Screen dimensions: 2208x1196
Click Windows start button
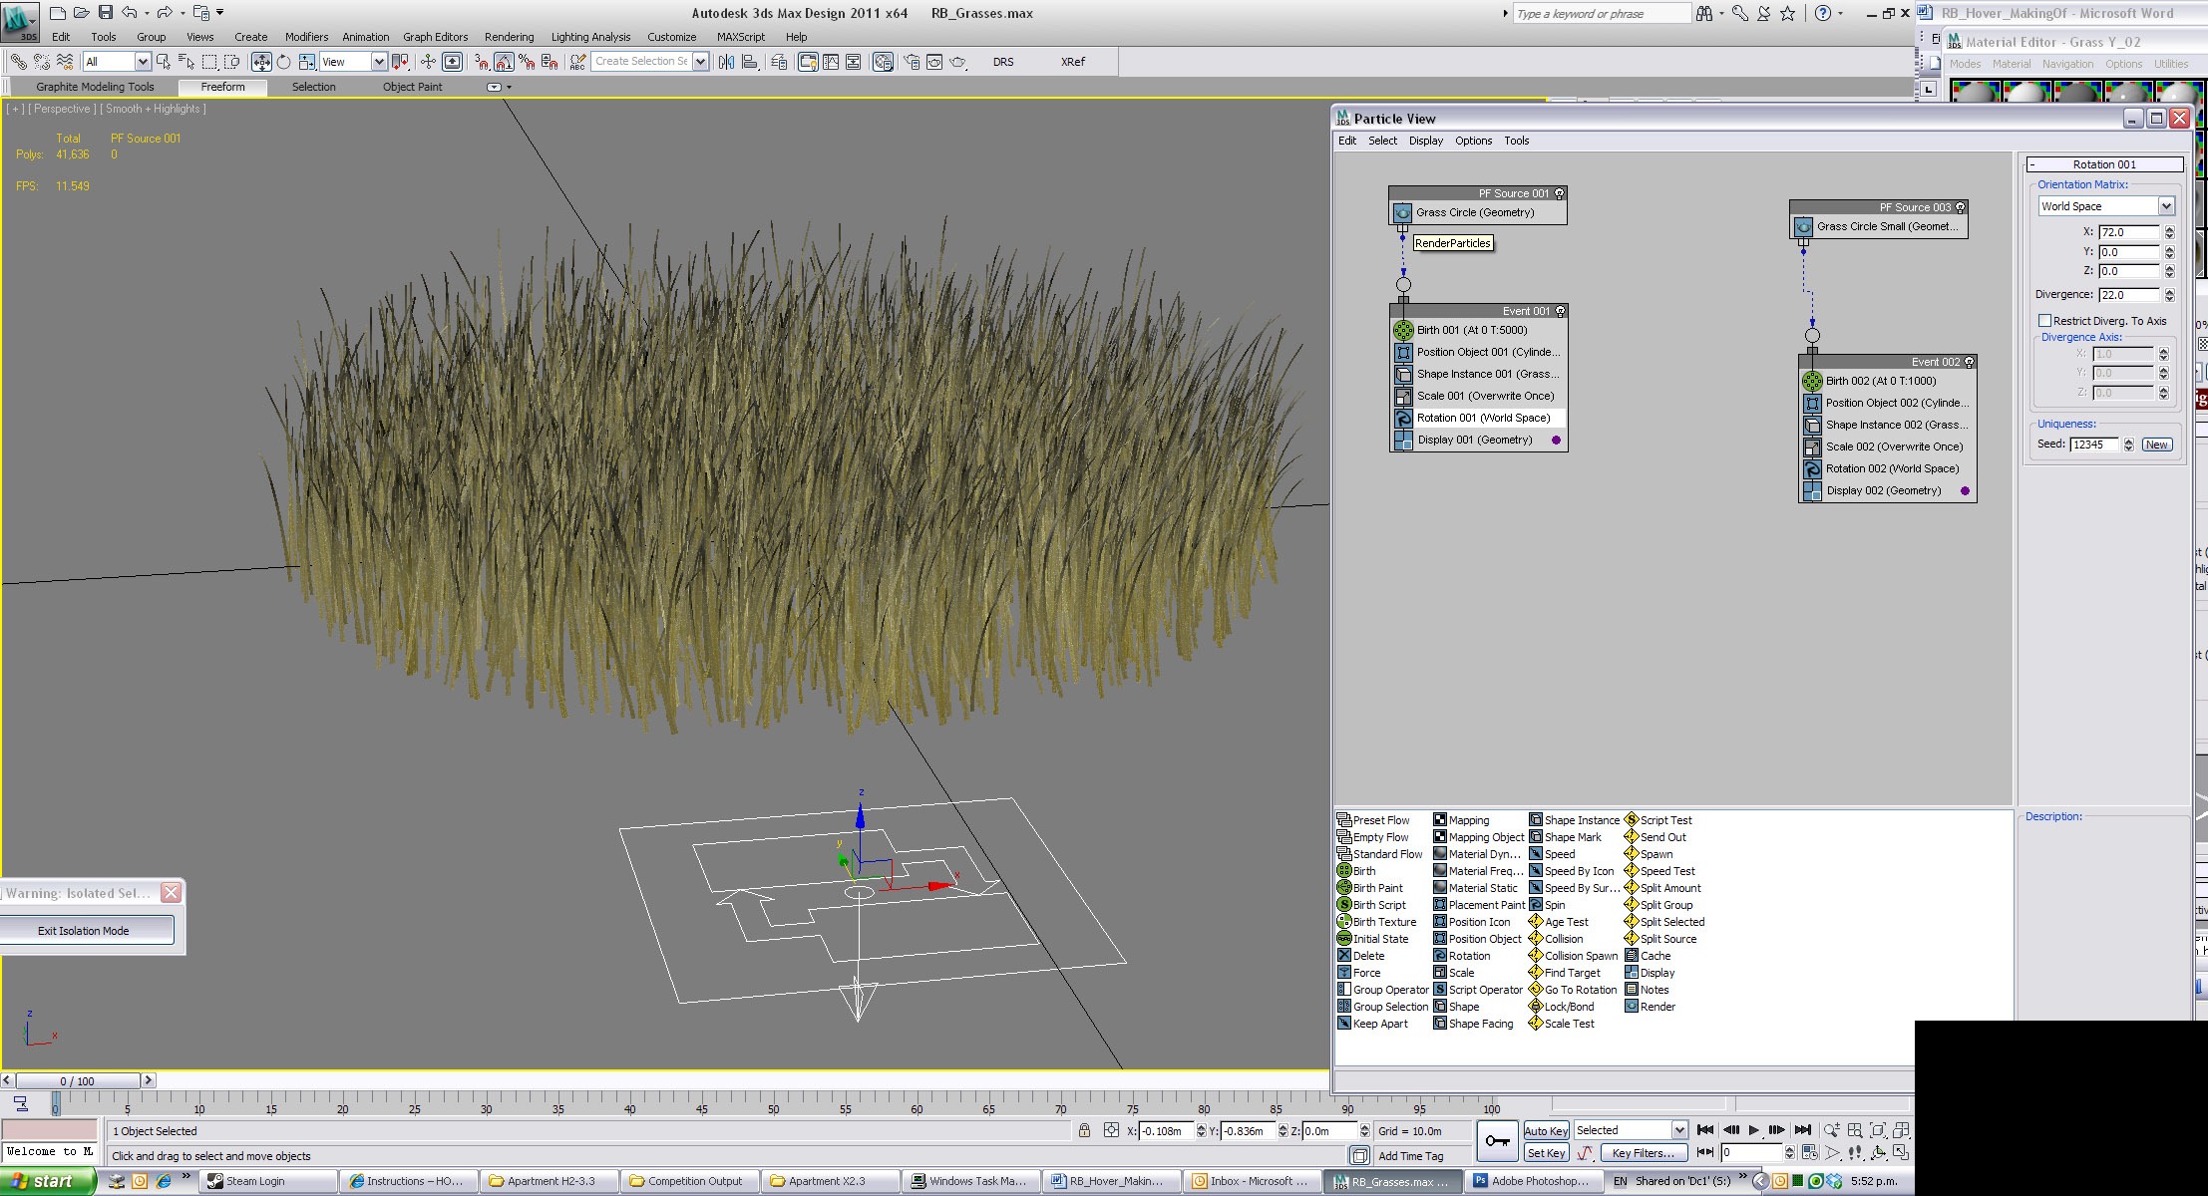click(x=48, y=1182)
